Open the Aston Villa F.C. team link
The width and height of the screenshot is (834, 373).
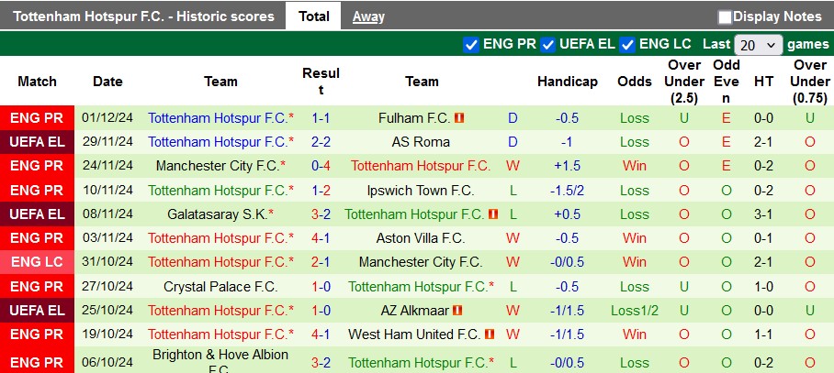tap(422, 238)
